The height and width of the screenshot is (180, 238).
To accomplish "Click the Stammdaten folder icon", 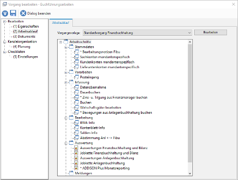I will coord(71,47).
